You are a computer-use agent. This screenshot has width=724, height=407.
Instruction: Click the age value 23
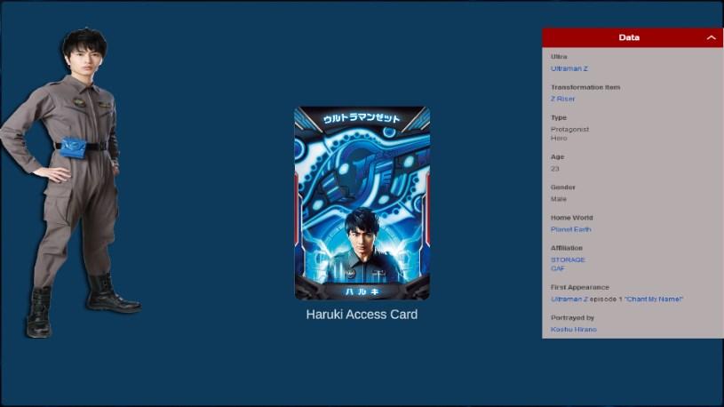pyautogui.click(x=554, y=169)
